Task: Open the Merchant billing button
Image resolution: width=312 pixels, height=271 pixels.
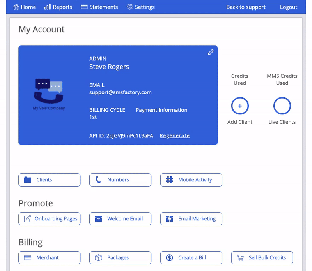Action: pyautogui.click(x=50, y=258)
